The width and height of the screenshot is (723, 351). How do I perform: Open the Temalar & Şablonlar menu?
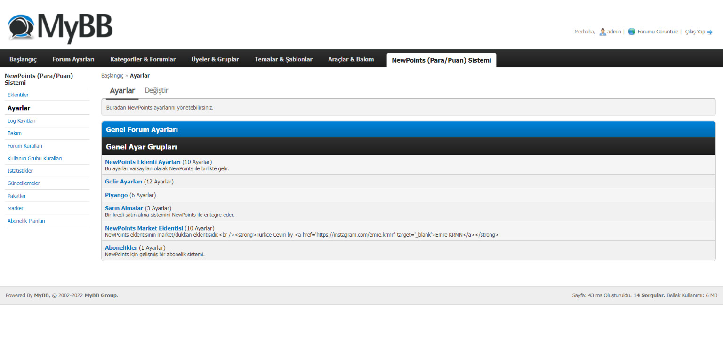(283, 59)
